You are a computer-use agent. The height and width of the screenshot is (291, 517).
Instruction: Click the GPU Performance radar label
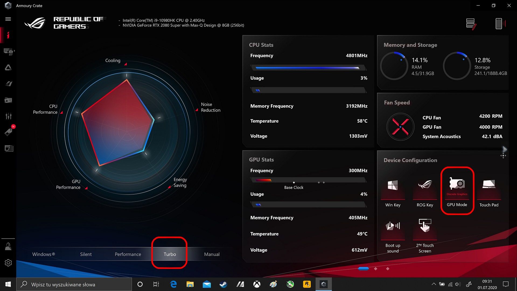pyautogui.click(x=68, y=184)
